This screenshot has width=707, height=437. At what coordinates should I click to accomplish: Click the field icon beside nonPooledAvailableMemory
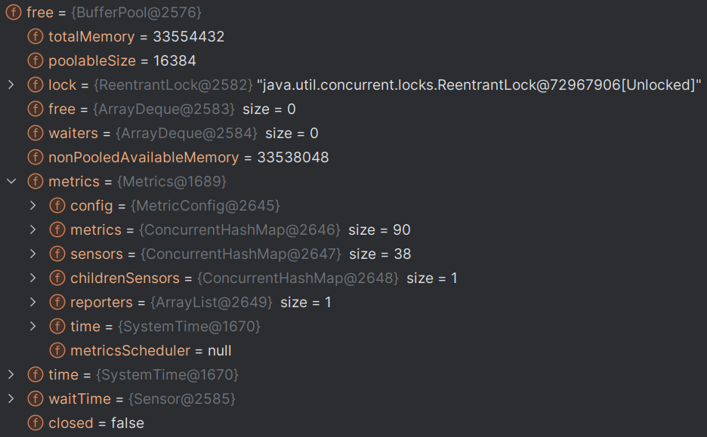coord(36,157)
